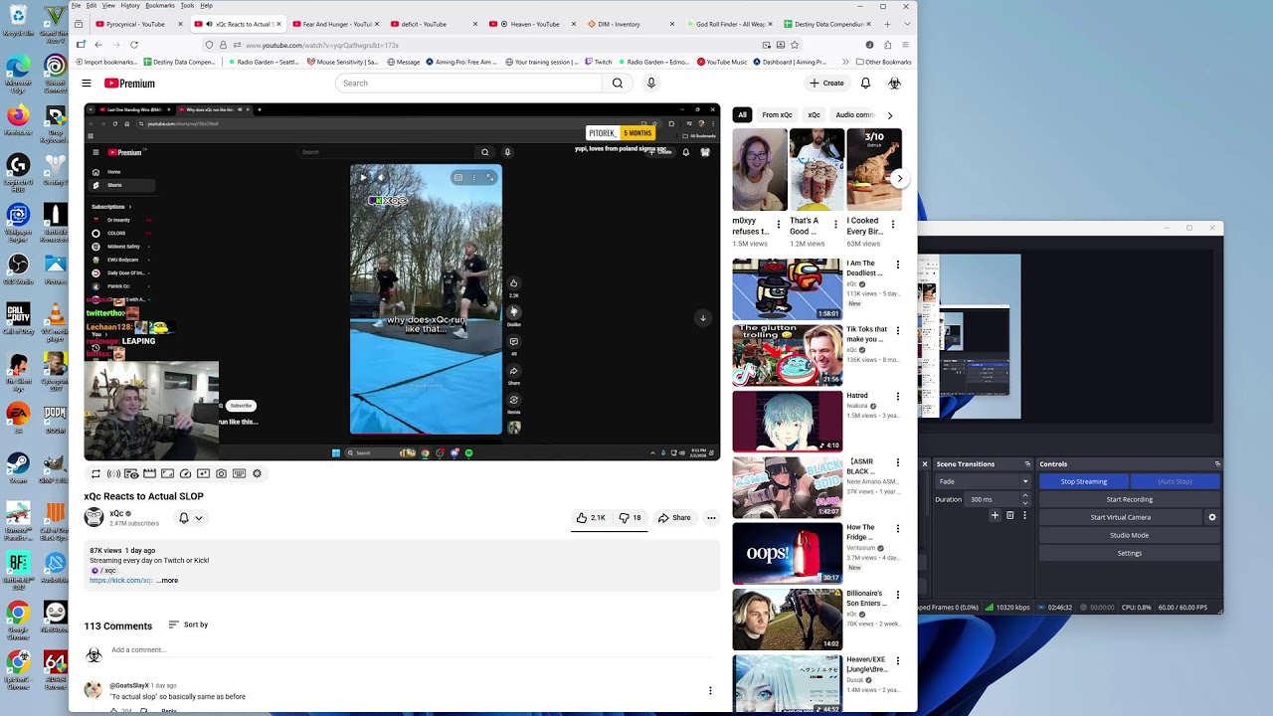The image size is (1273, 716).
Task: Switch to the DIM - Inventory tab
Action: click(x=629, y=24)
